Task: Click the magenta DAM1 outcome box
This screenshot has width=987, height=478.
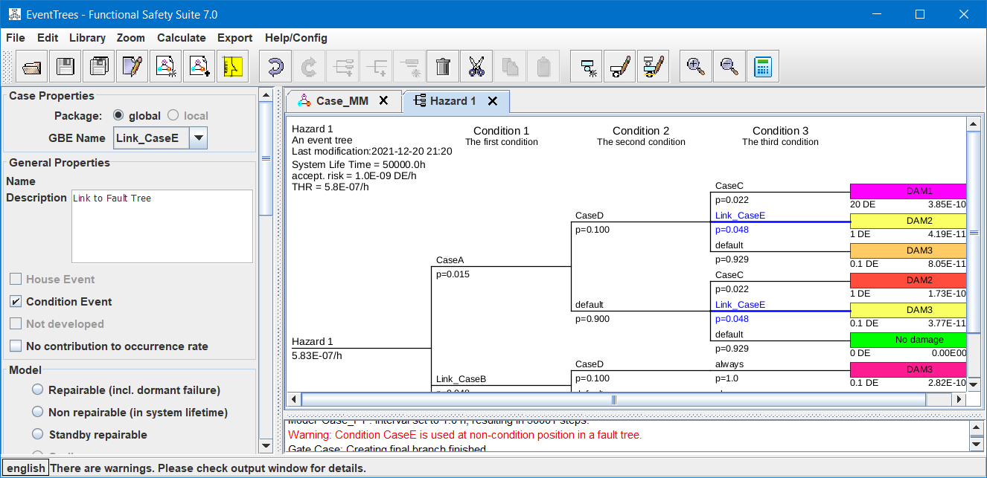Action: click(908, 191)
